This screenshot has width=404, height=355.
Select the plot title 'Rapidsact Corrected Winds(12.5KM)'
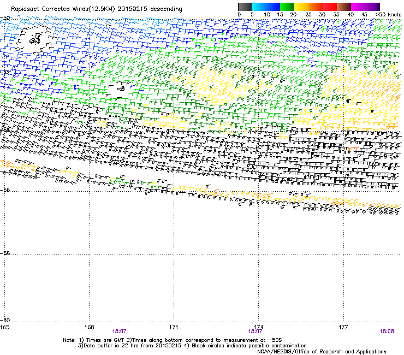click(63, 9)
